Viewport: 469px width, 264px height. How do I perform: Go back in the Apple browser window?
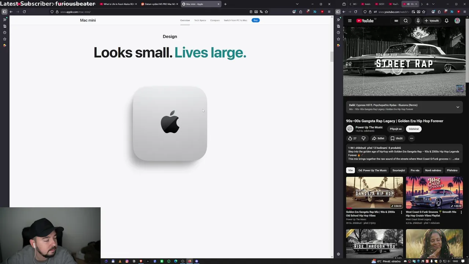[11, 12]
